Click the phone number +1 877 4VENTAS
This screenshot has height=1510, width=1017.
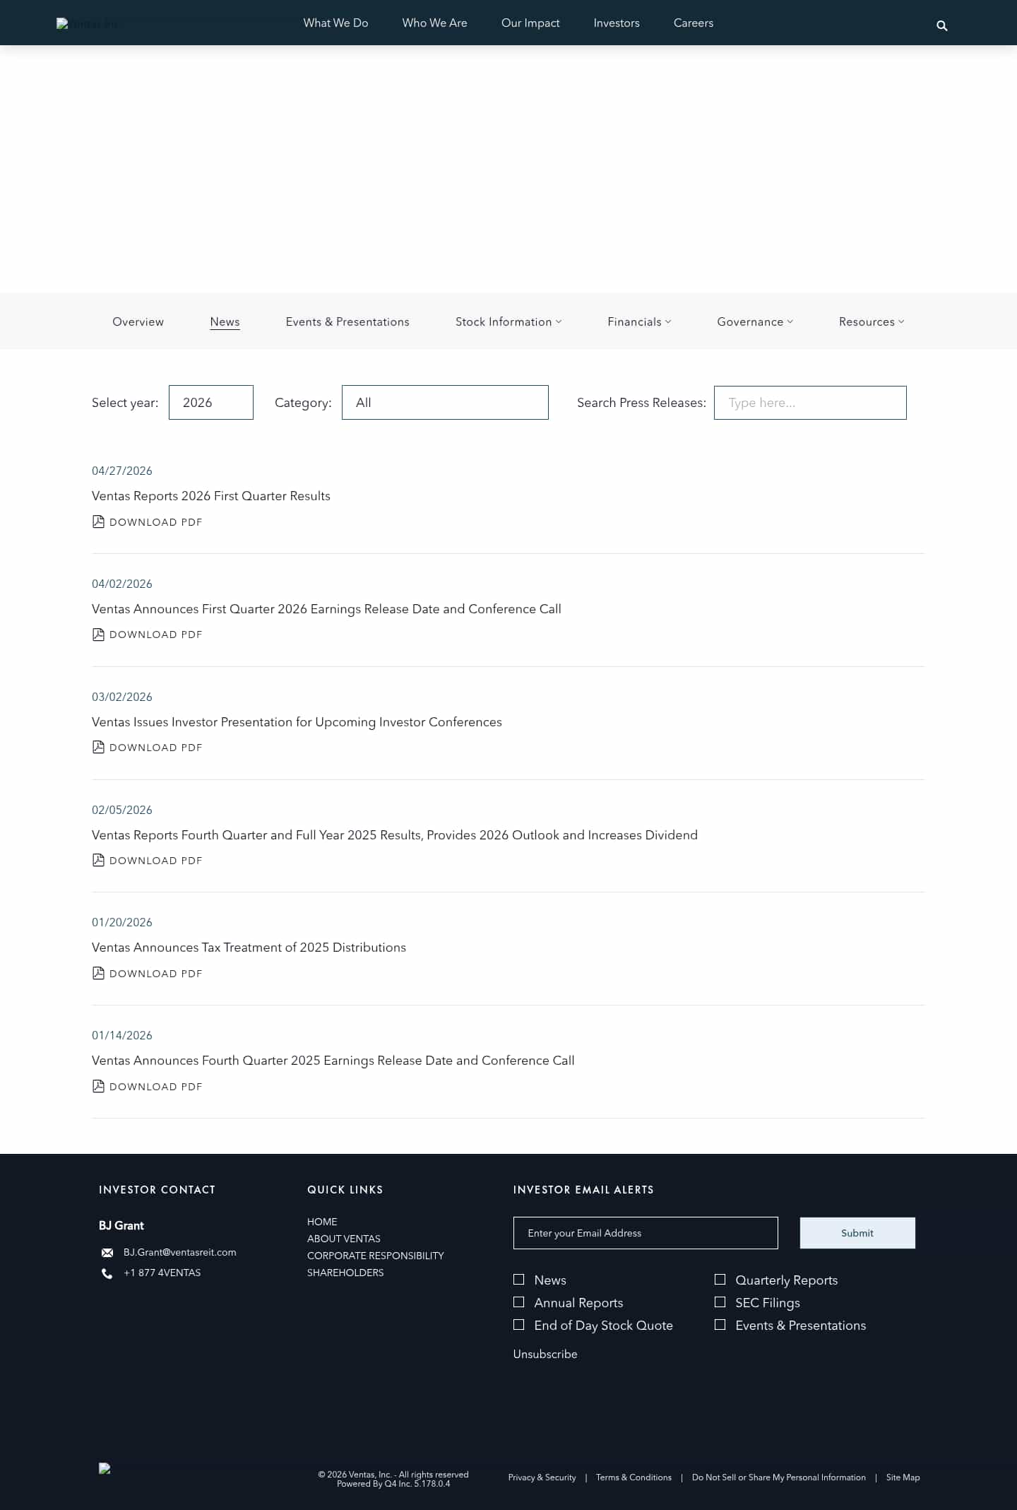point(162,1273)
